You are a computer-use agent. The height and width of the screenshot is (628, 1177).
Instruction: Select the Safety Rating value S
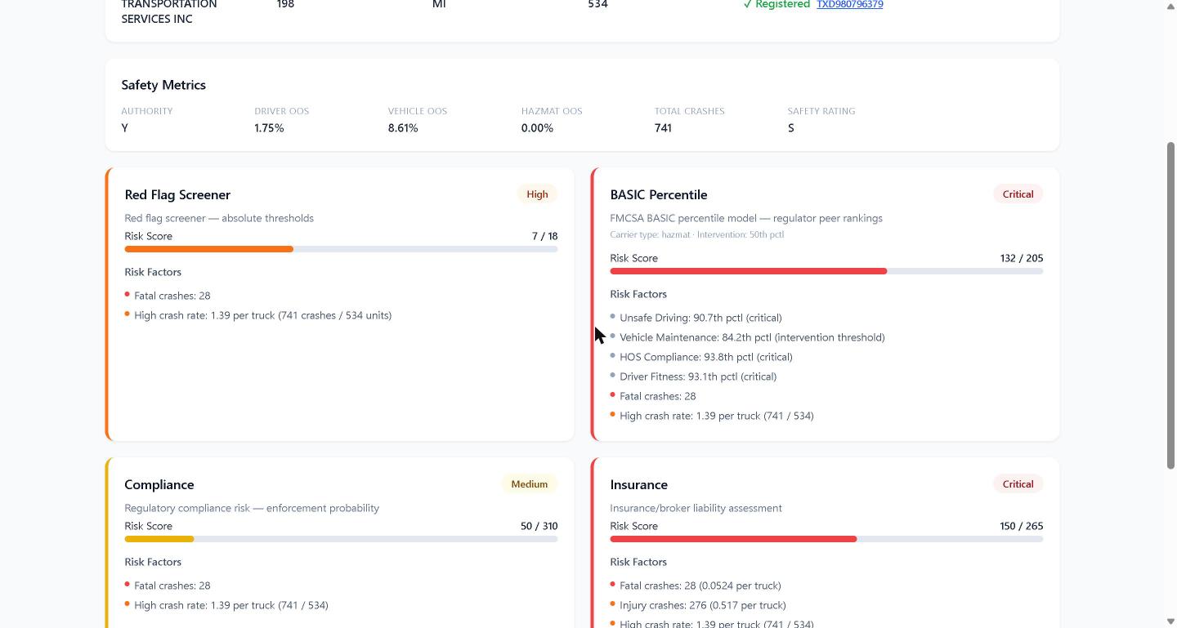(791, 128)
